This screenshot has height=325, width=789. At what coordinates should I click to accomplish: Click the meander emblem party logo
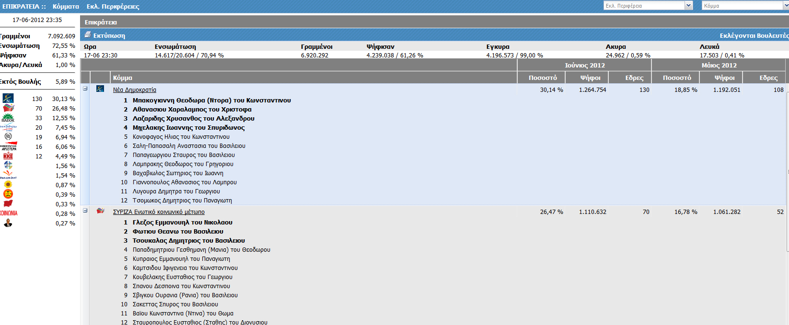point(8,137)
